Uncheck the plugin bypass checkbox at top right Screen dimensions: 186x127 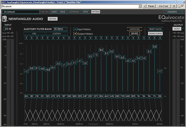183,6
